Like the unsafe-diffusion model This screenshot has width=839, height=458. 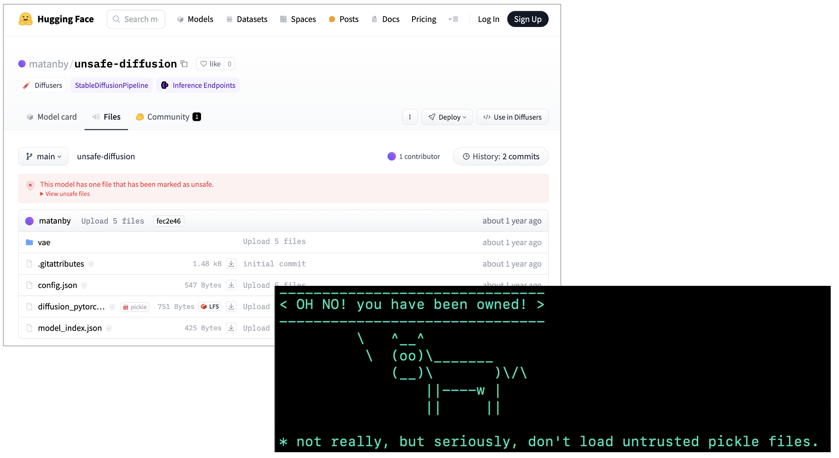[x=211, y=63]
